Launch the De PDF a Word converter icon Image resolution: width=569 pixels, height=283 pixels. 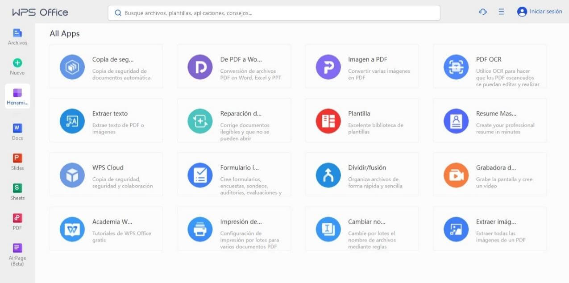point(200,67)
